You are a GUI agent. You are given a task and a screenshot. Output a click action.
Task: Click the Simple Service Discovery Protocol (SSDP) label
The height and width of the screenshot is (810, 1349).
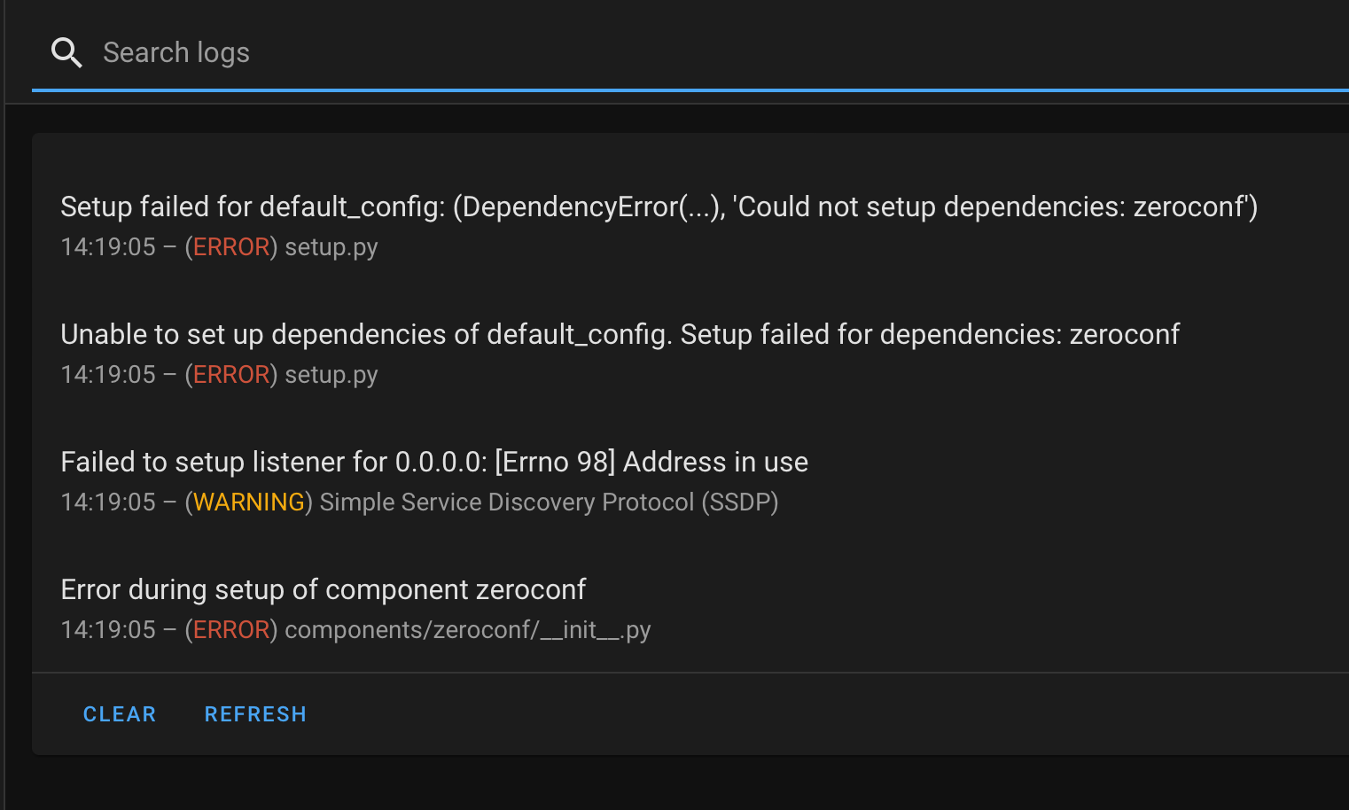[x=549, y=502]
